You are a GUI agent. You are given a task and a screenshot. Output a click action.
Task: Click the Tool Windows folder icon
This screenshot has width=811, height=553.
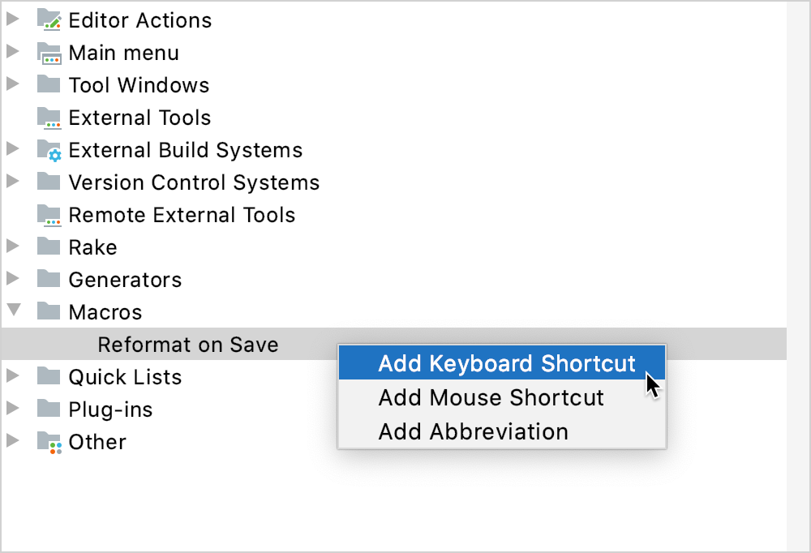(49, 85)
